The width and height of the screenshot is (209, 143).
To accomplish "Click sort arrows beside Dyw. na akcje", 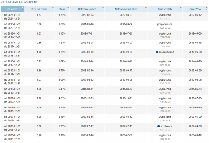I will (53, 9).
